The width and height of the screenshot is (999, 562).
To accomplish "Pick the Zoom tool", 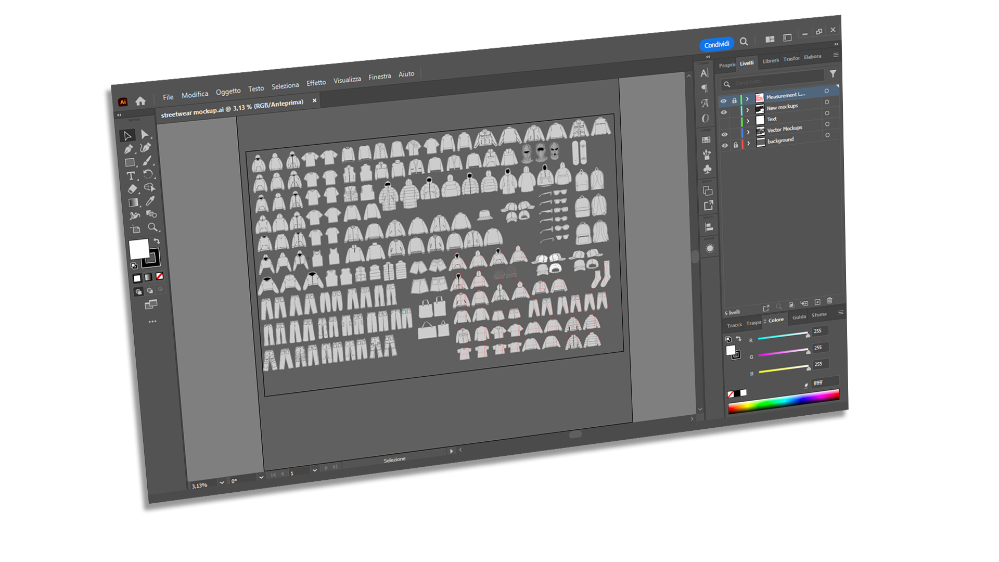I will (152, 227).
